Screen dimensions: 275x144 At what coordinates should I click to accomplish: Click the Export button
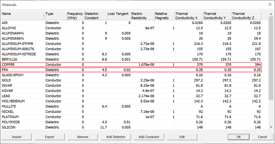(49, 137)
